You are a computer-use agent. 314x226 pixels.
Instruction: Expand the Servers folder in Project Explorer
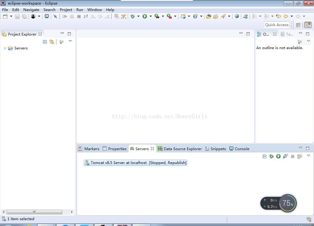(x=5, y=48)
